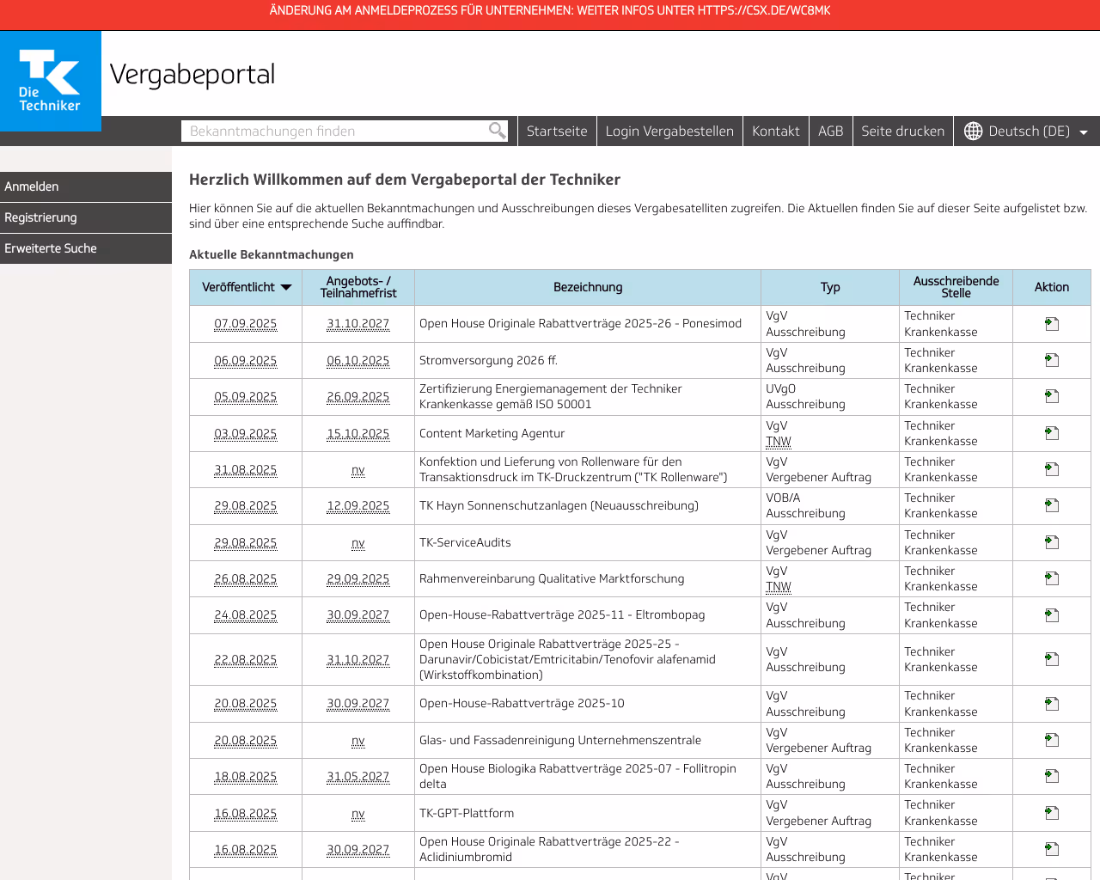Screen dimensions: 1100x880
Task: Click the globe language icon
Action: [x=973, y=131]
